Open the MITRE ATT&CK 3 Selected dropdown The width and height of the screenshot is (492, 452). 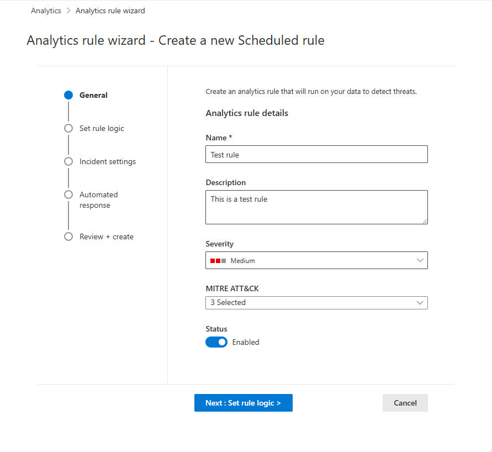(x=316, y=302)
